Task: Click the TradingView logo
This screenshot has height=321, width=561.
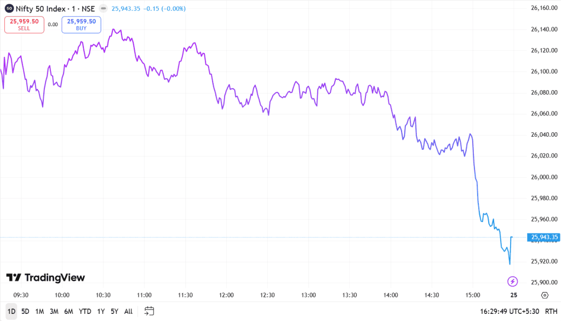Action: point(44,277)
